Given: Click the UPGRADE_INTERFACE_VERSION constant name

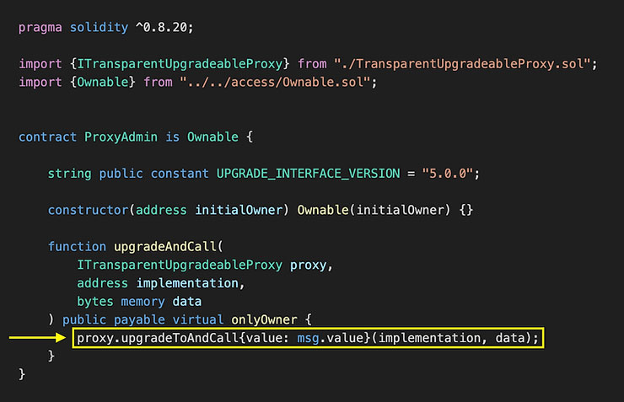Looking at the screenshot, I should 308,174.
